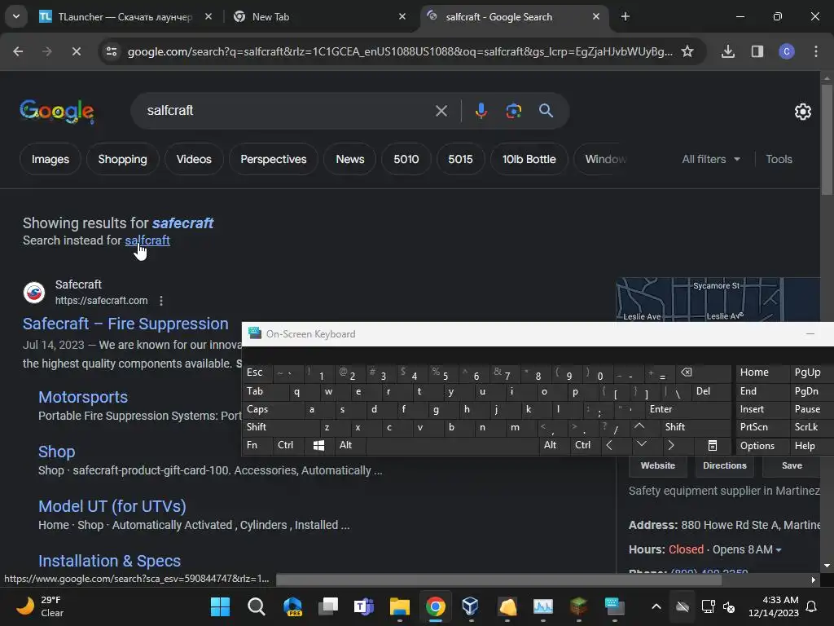The height and width of the screenshot is (626, 834).
Task: Open the search Tools
Action: pos(779,159)
